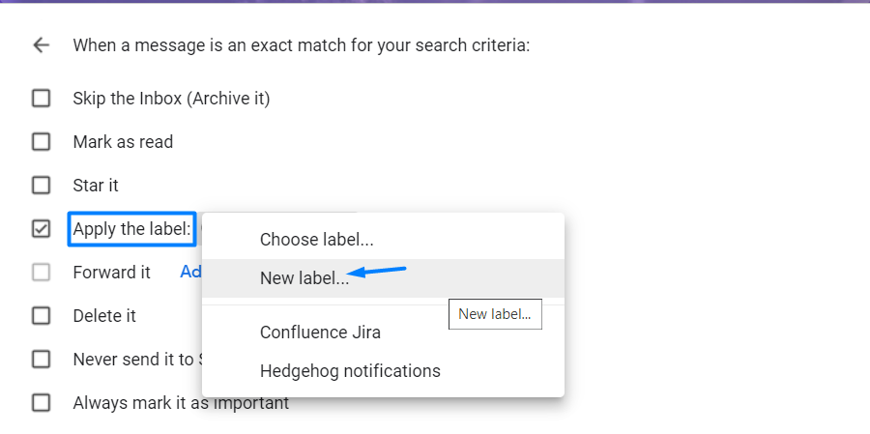Click the Skip the Inbox (Archive it) text
This screenshot has width=870, height=434.
click(x=171, y=99)
